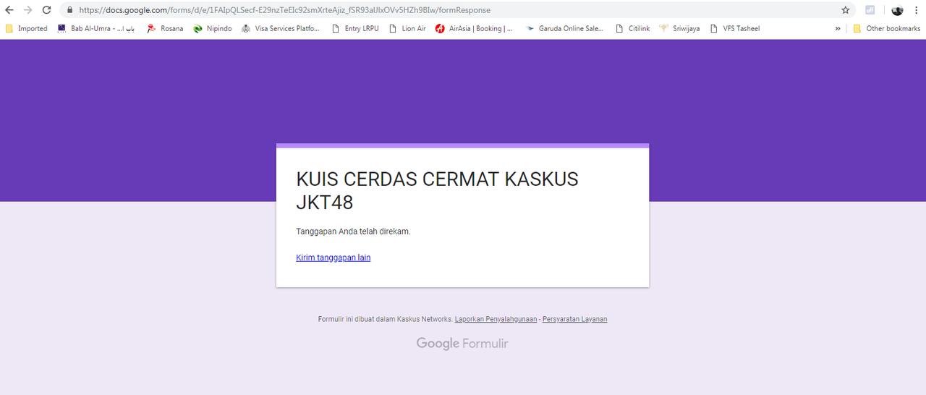This screenshot has height=395, width=926.
Task: Open Persyaratan Layanan link
Action: [574, 319]
